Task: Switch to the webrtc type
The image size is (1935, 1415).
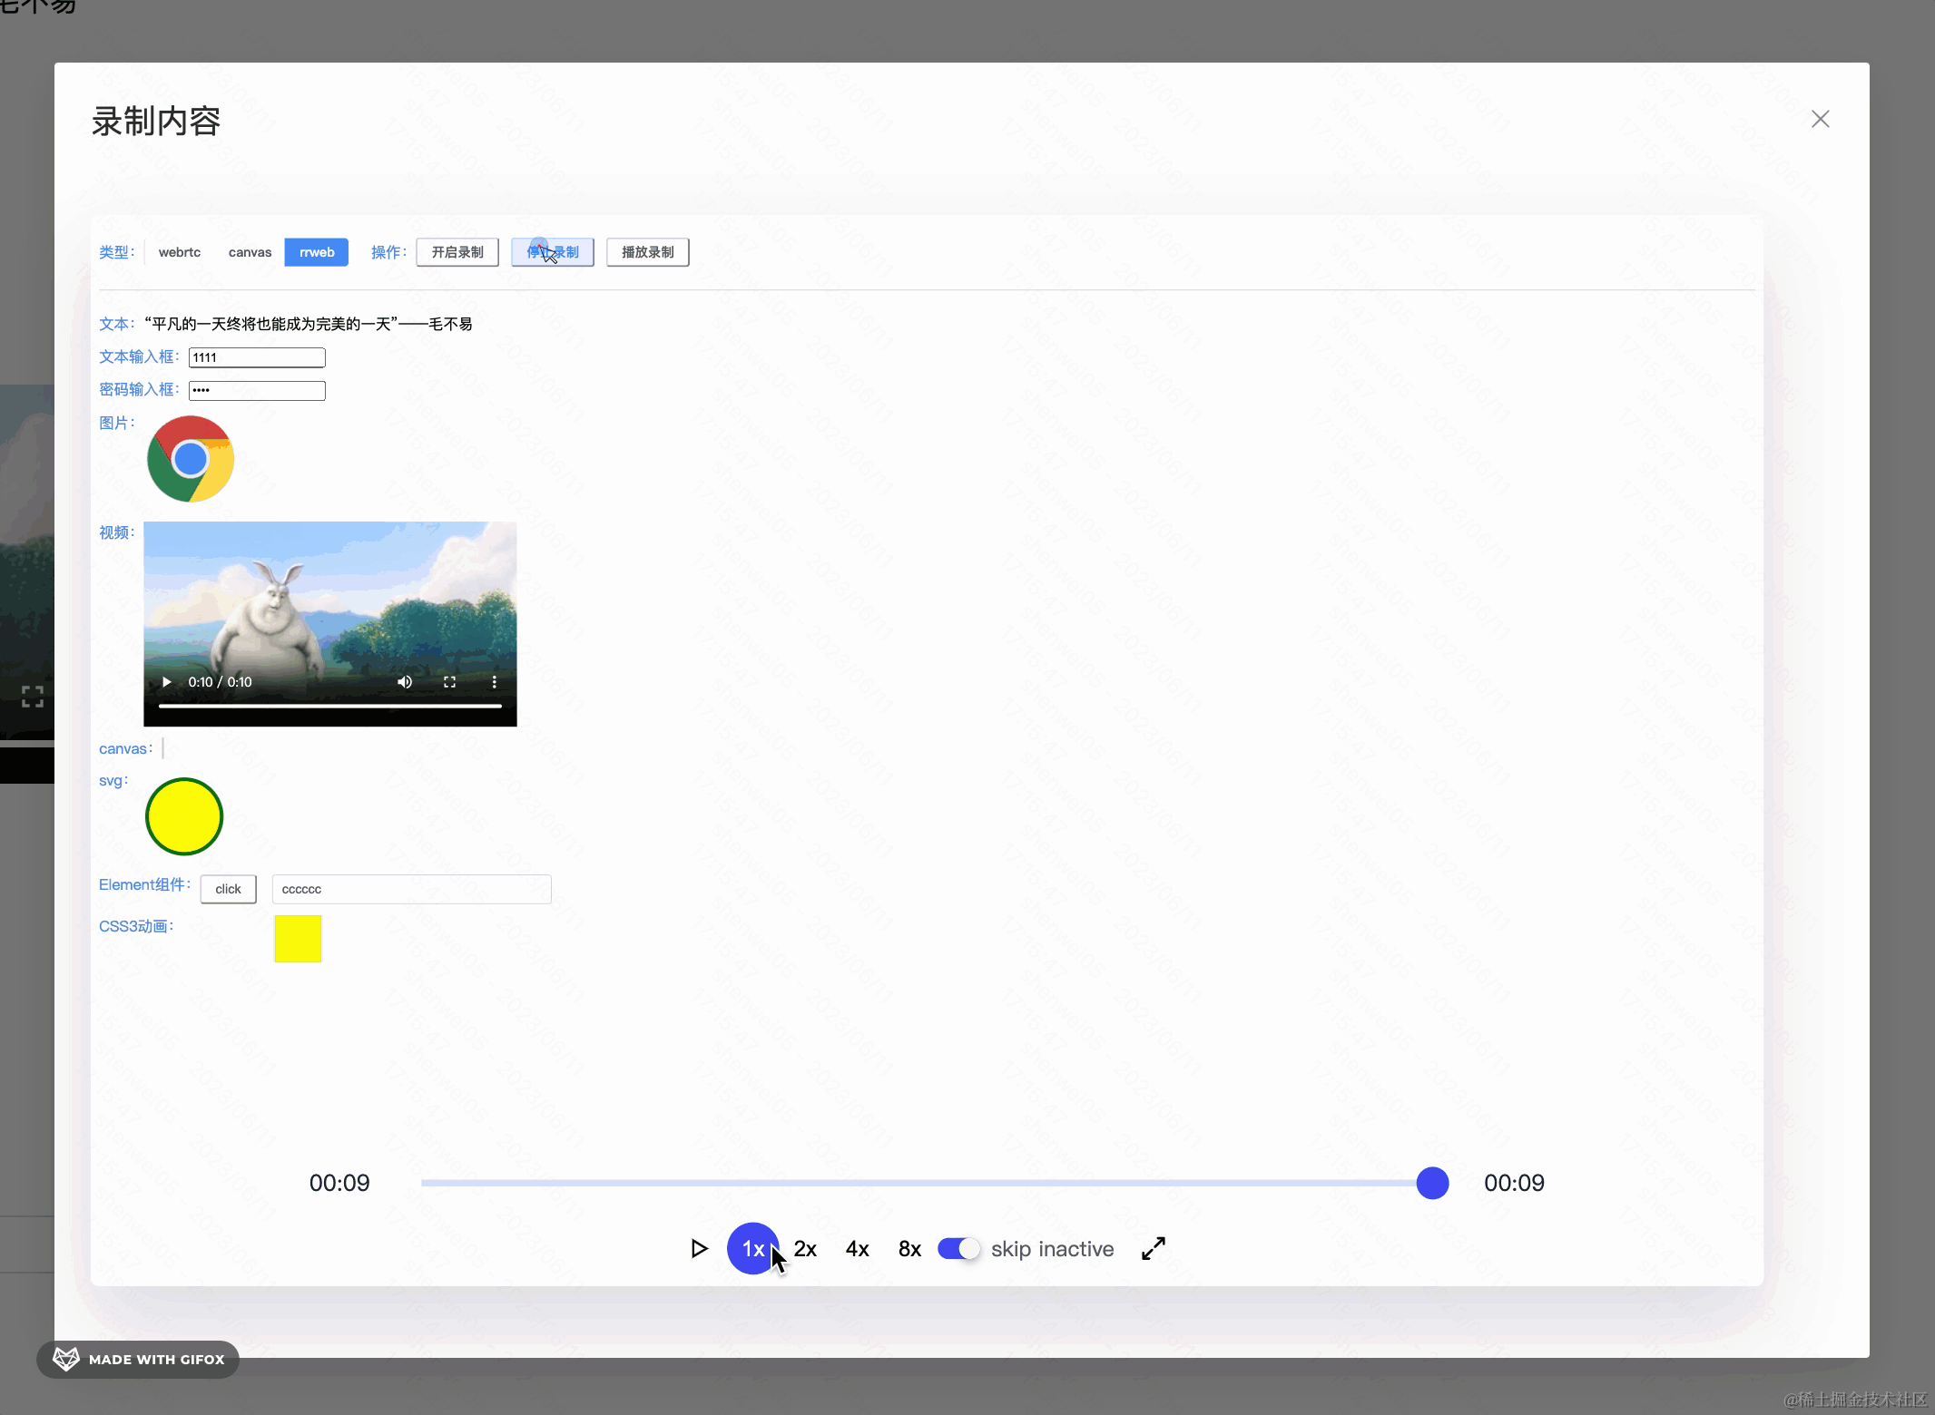Action: [180, 252]
